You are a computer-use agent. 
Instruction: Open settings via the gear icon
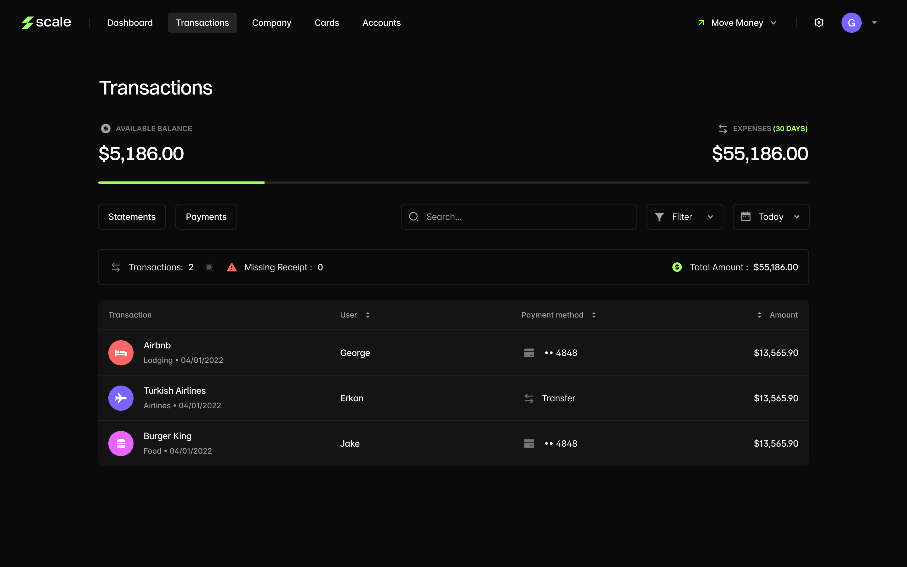(x=819, y=22)
